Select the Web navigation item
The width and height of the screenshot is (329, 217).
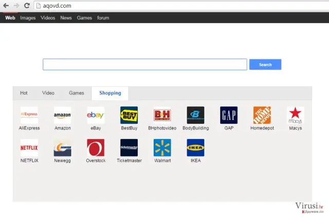[x=10, y=18]
